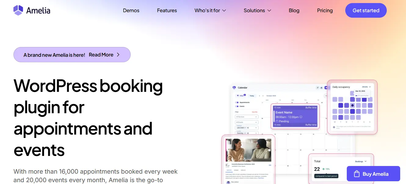406x184 pixels.
Task: Click the Filter button in the calendar preview
Action: point(241,96)
